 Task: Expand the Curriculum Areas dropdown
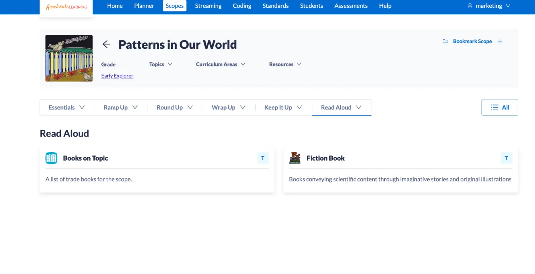tap(220, 64)
